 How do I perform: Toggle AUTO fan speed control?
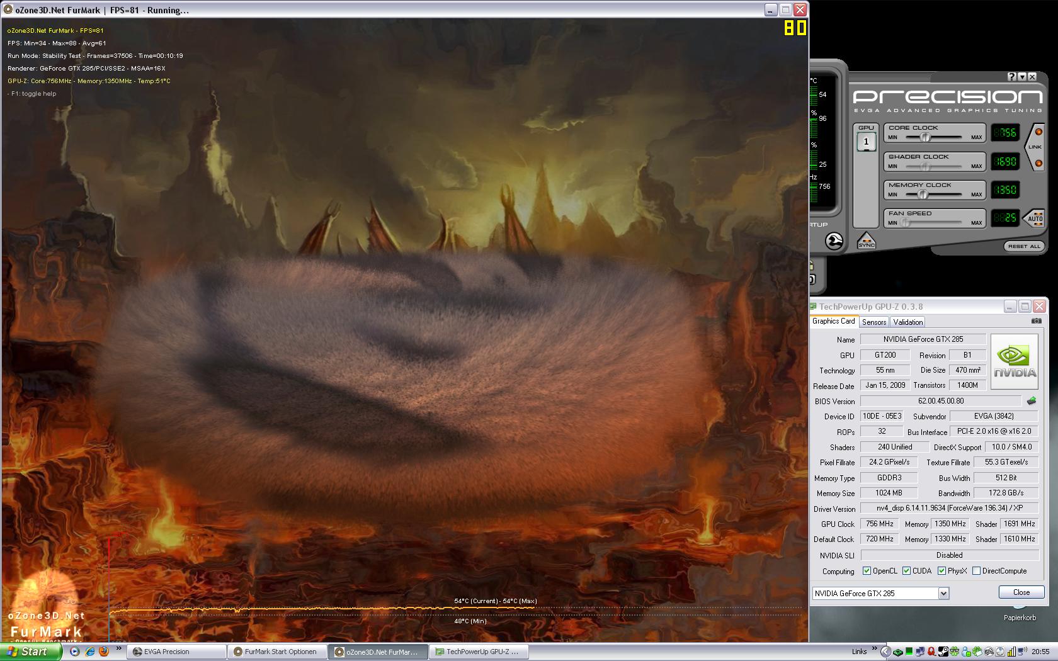(1035, 218)
